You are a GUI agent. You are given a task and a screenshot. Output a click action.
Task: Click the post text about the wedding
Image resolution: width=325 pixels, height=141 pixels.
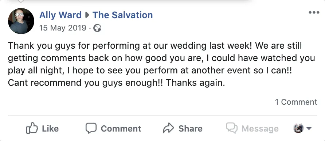161,64
